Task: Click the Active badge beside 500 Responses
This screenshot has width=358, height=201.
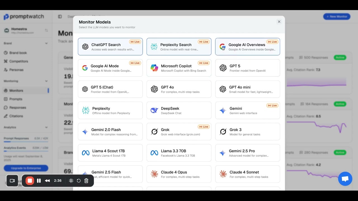Action: tap(340, 58)
